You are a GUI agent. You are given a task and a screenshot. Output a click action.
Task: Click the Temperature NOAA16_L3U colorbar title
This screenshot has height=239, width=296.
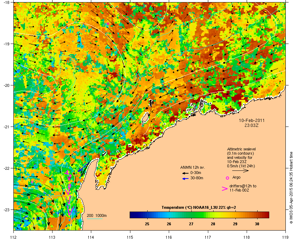point(199,208)
